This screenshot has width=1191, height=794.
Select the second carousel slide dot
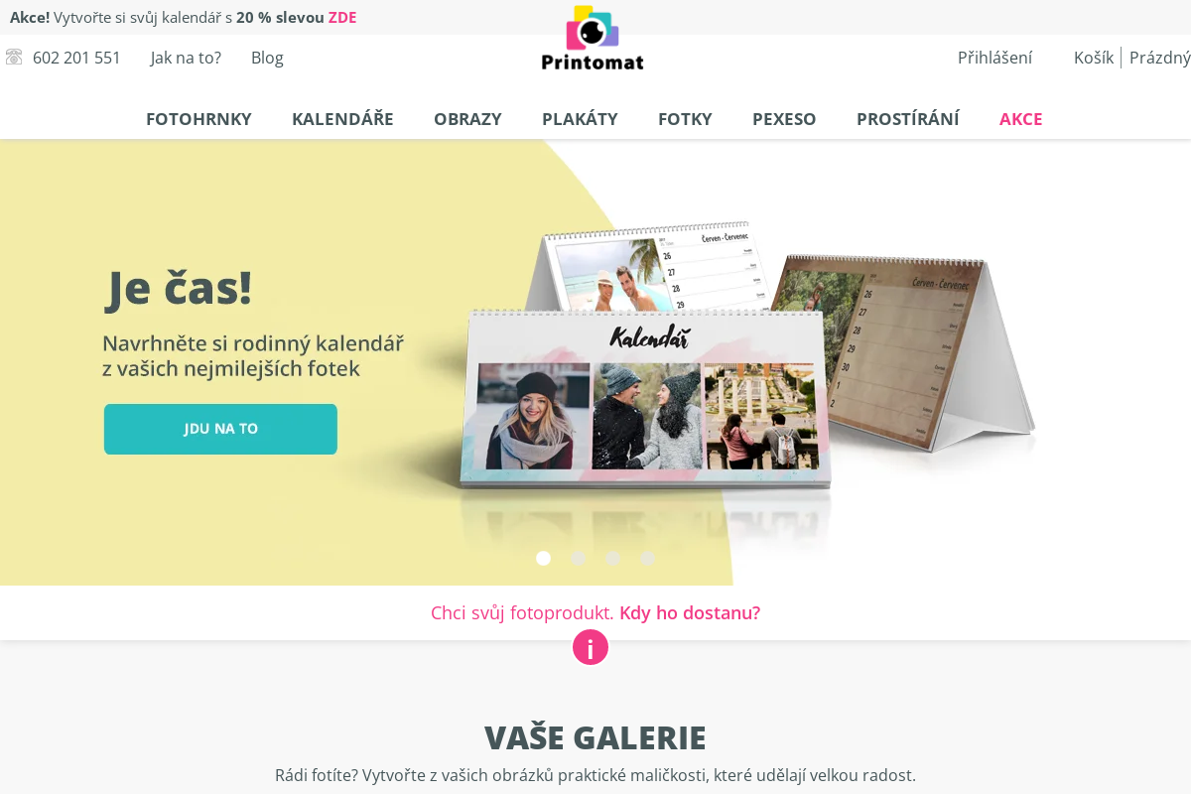coord(578,558)
